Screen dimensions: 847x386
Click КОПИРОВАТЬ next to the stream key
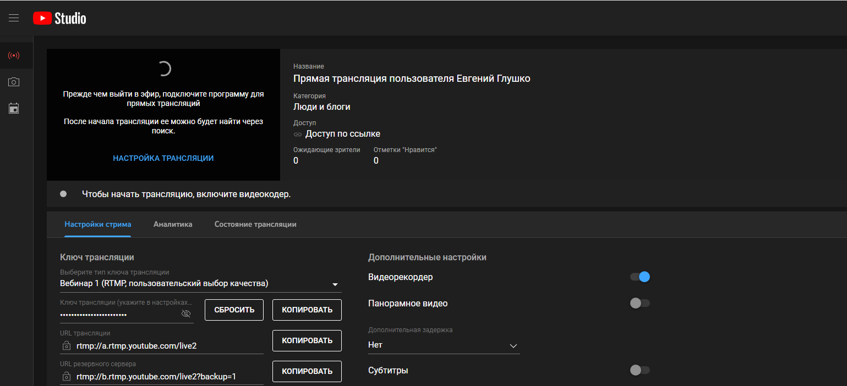coord(307,310)
